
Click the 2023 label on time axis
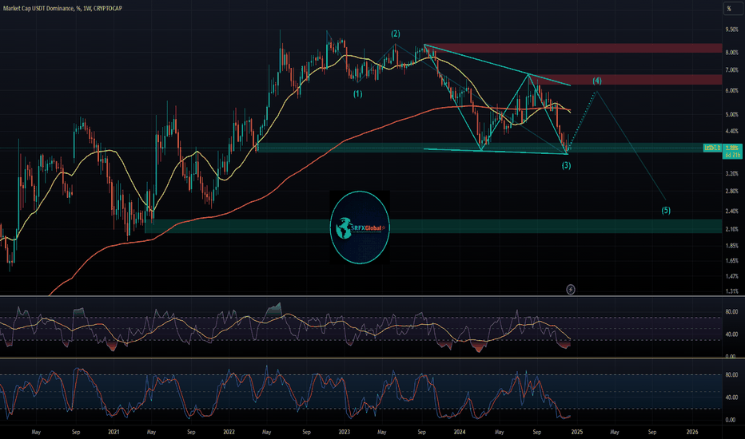[345, 432]
